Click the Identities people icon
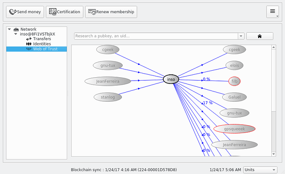Image resolution: width=285 pixels, height=174 pixels. [29, 44]
